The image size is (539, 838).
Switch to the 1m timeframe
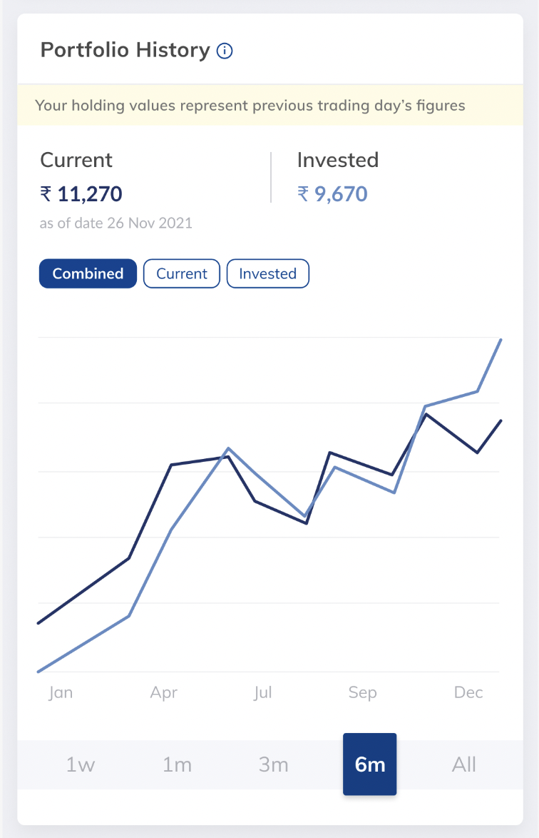click(176, 764)
